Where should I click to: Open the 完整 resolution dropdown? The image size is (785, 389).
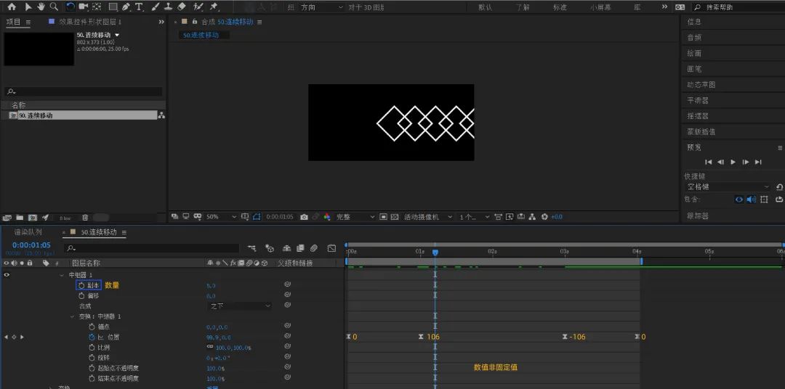click(x=355, y=217)
